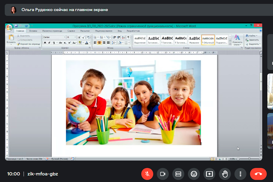Toggle bold (Ж) formatting
The height and width of the screenshot is (182, 273).
(45, 43)
